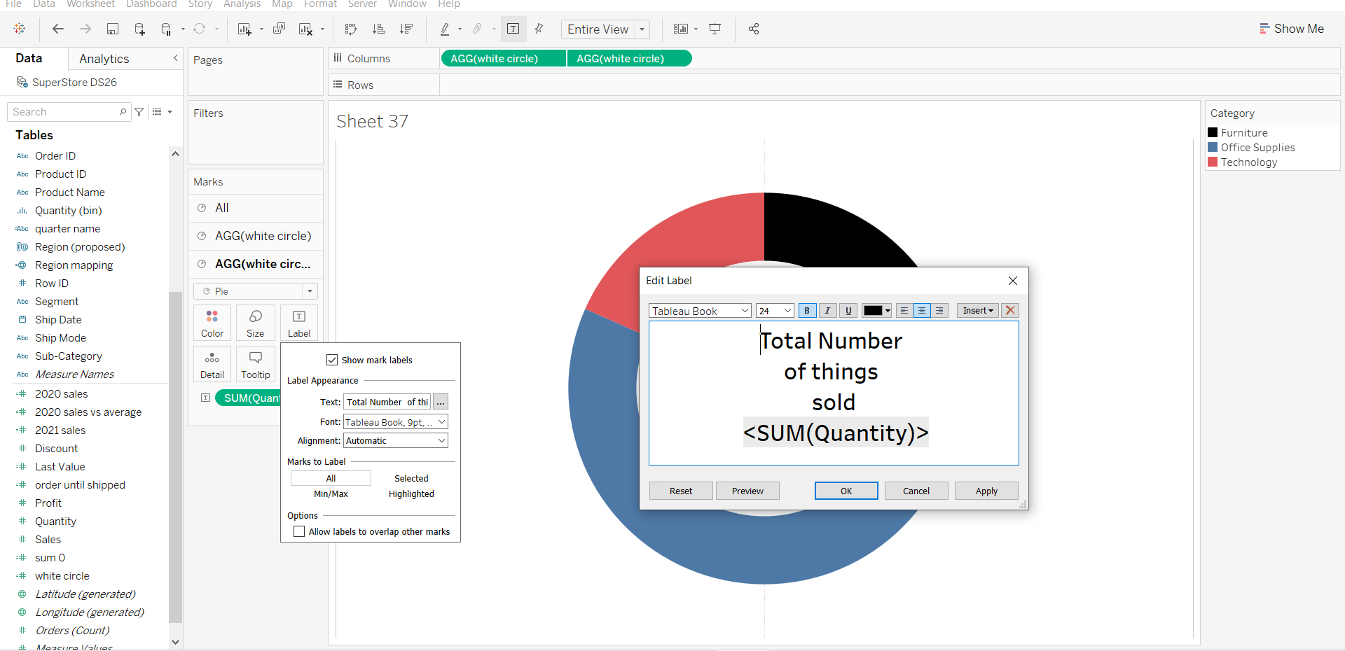This screenshot has height=651, width=1345.
Task: Open the black font color picker
Action: [876, 311]
